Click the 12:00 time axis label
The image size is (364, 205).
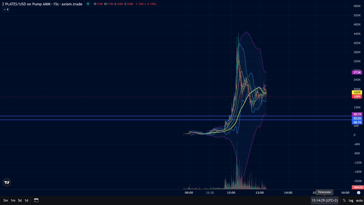[x=231, y=192]
